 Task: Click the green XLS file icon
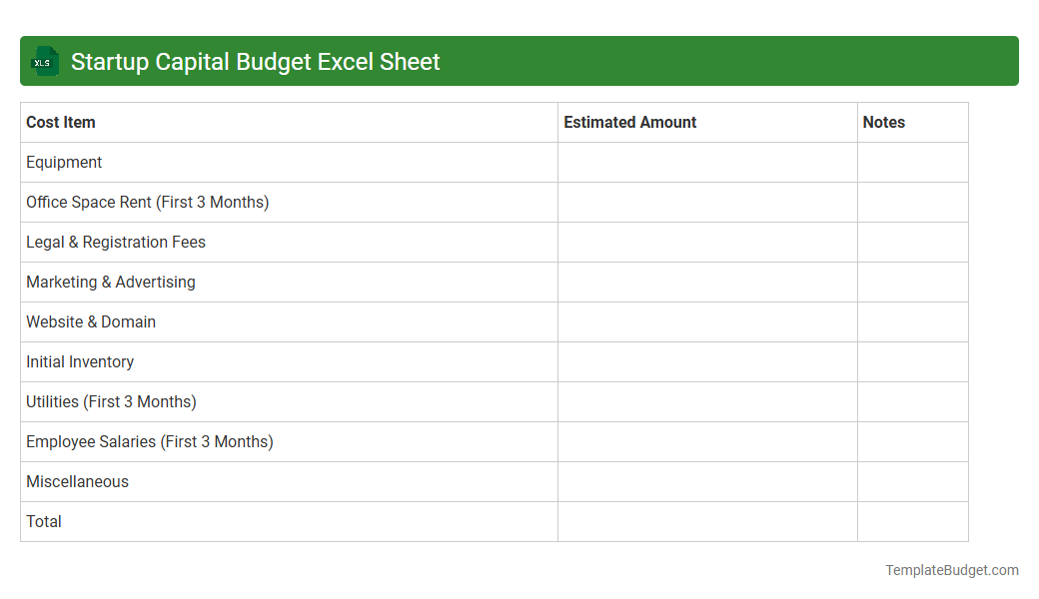44,61
